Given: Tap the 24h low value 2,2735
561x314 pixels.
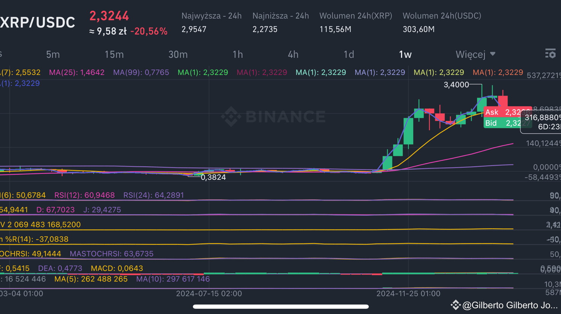Looking at the screenshot, I should (x=265, y=29).
